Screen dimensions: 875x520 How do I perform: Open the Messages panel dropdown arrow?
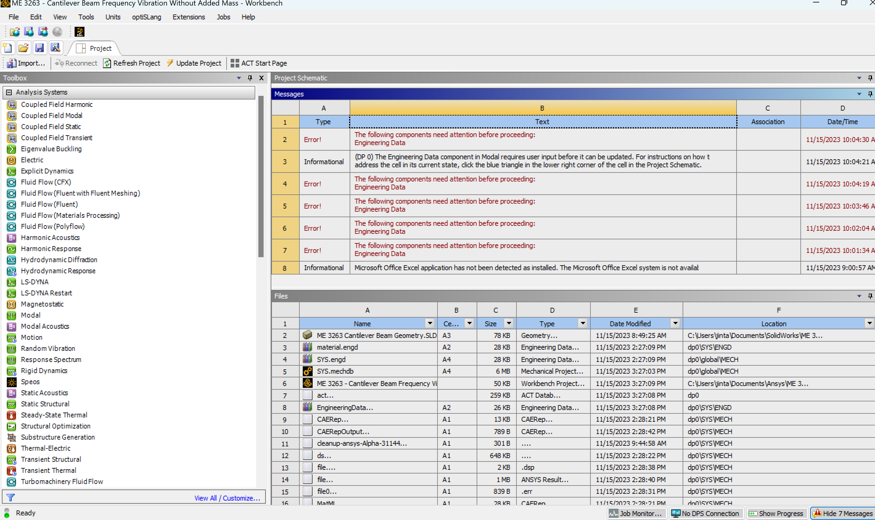pos(859,94)
